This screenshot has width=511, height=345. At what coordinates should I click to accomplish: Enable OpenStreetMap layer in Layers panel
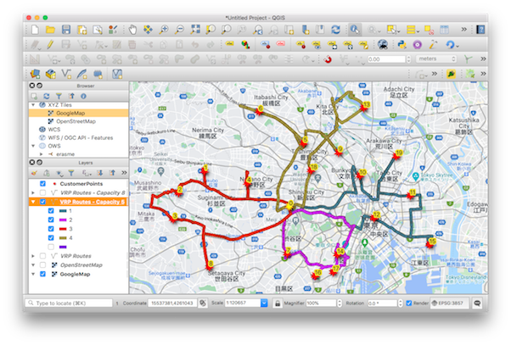coord(42,265)
